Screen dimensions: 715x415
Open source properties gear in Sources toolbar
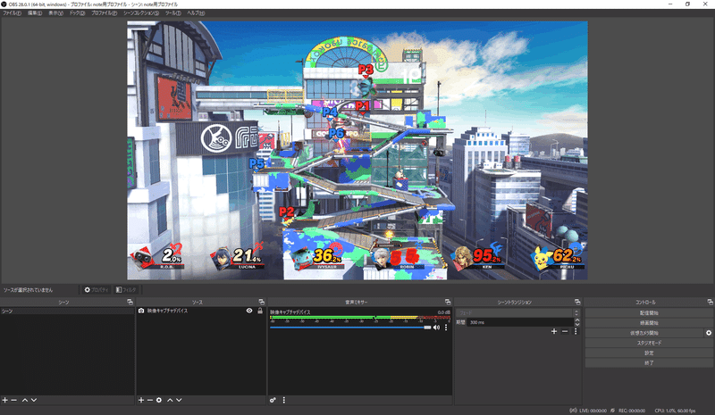point(159,400)
